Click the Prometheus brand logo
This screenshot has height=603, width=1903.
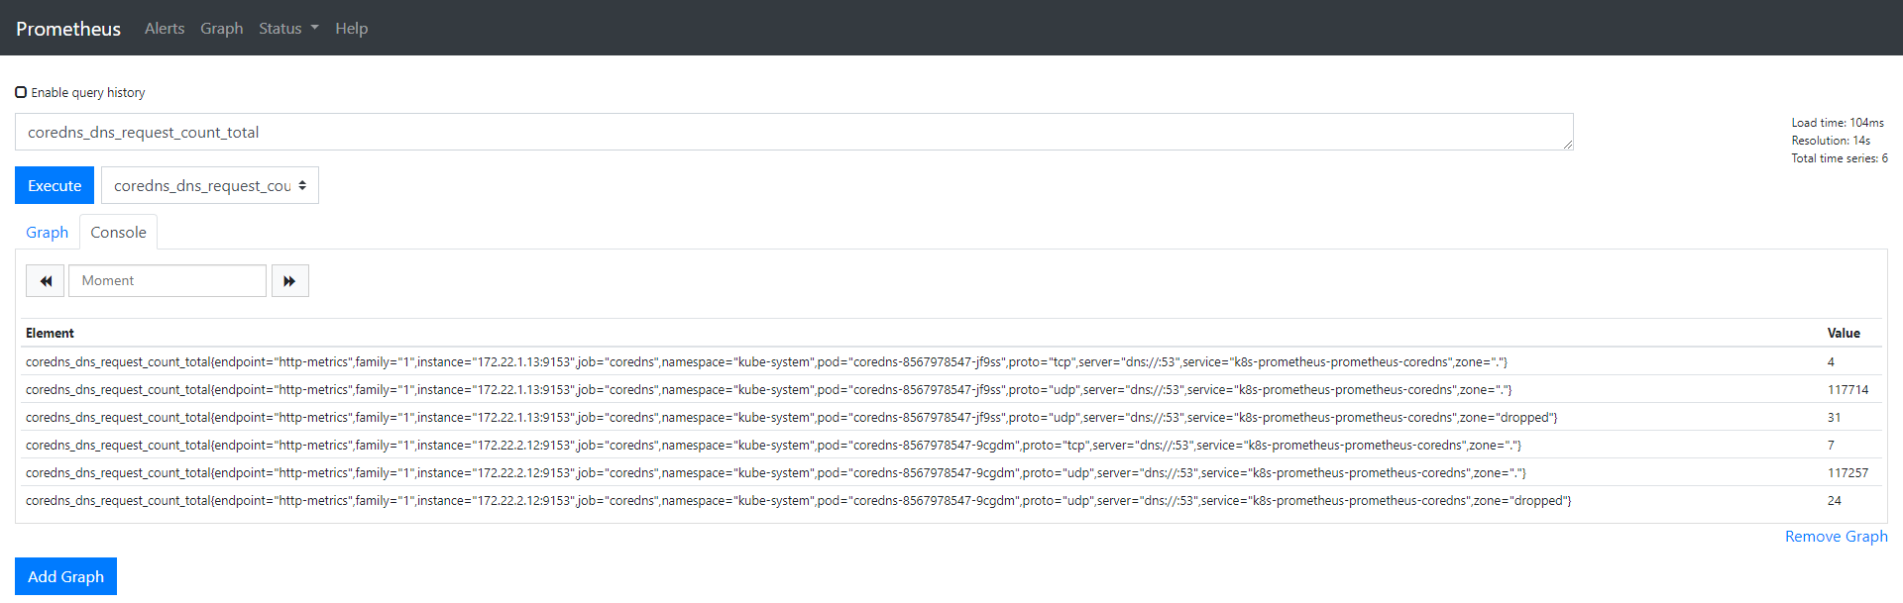tap(68, 29)
